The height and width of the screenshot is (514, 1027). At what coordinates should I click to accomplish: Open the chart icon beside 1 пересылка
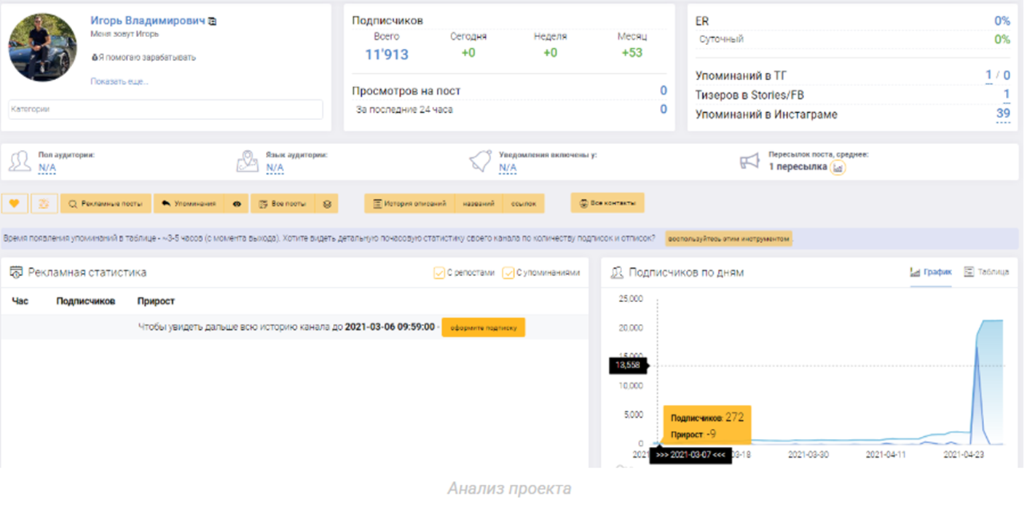[x=838, y=167]
